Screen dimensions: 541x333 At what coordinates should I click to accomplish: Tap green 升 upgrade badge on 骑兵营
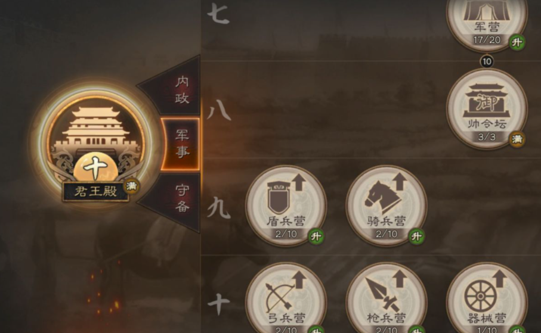point(416,236)
